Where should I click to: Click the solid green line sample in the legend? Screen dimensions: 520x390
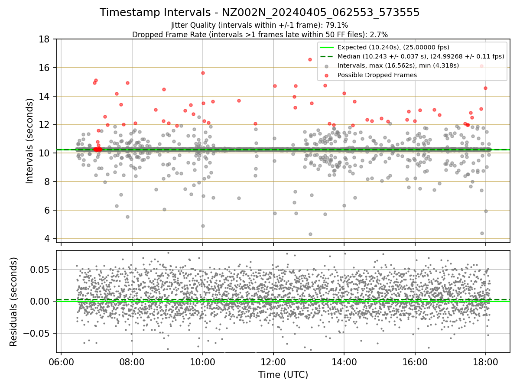326,47
